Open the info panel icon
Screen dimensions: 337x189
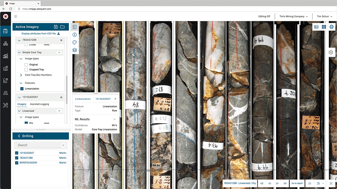click(x=75, y=35)
